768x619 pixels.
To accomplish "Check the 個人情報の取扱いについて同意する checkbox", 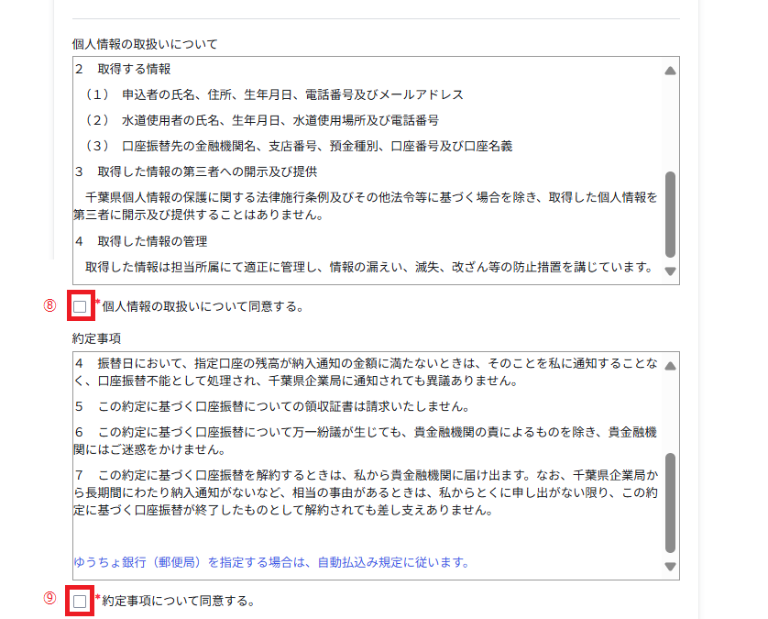I will pos(81,306).
